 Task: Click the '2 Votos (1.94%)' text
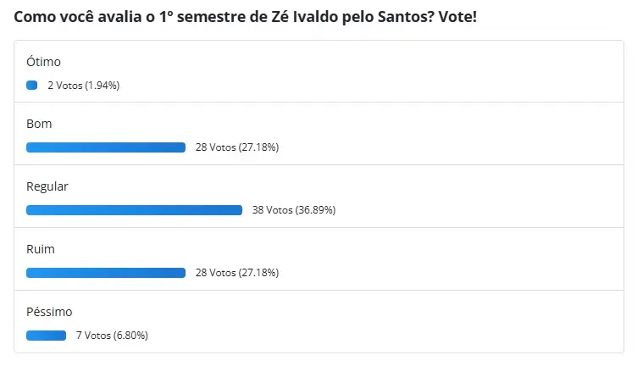[x=84, y=86]
